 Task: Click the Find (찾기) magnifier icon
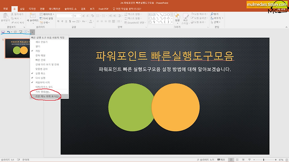(x=212, y=14)
